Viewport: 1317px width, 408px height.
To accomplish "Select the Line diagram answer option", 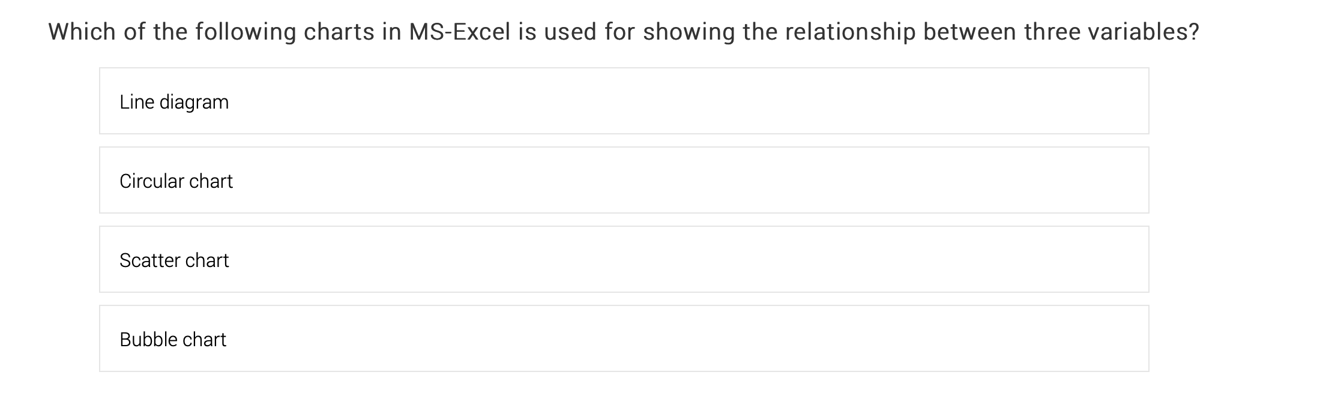I will (624, 101).
